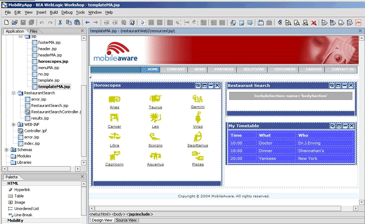Expand the WEB-INF folder
The image size is (365, 224).
pos(13,125)
